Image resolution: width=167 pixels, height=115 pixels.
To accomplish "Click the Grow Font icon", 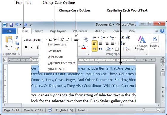I will (62, 39).
